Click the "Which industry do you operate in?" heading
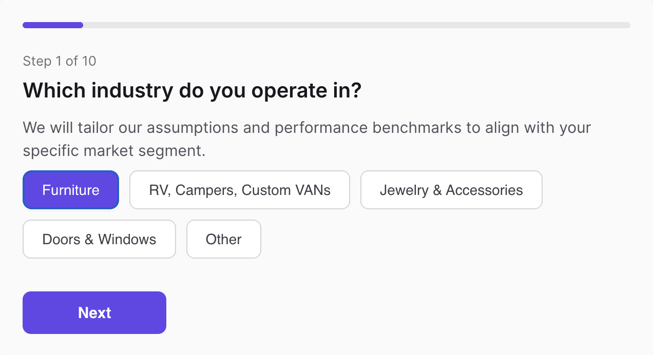 tap(193, 91)
